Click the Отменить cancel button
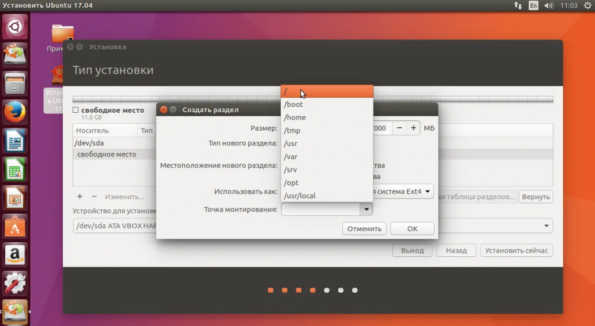This screenshot has height=326, width=595. [x=364, y=228]
